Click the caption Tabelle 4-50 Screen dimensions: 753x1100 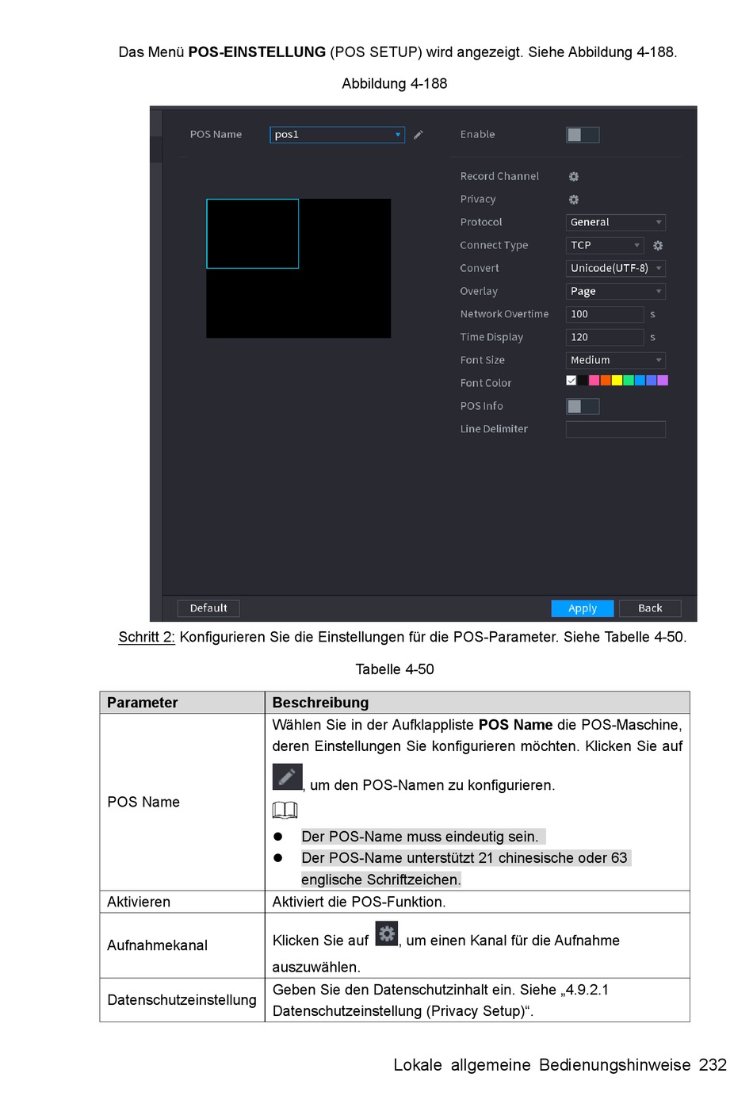395,669
